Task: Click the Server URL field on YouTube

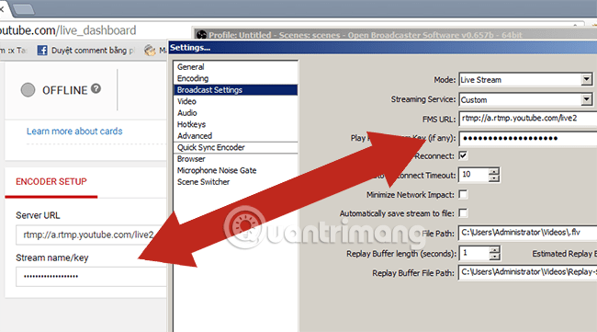Action: tap(91, 235)
